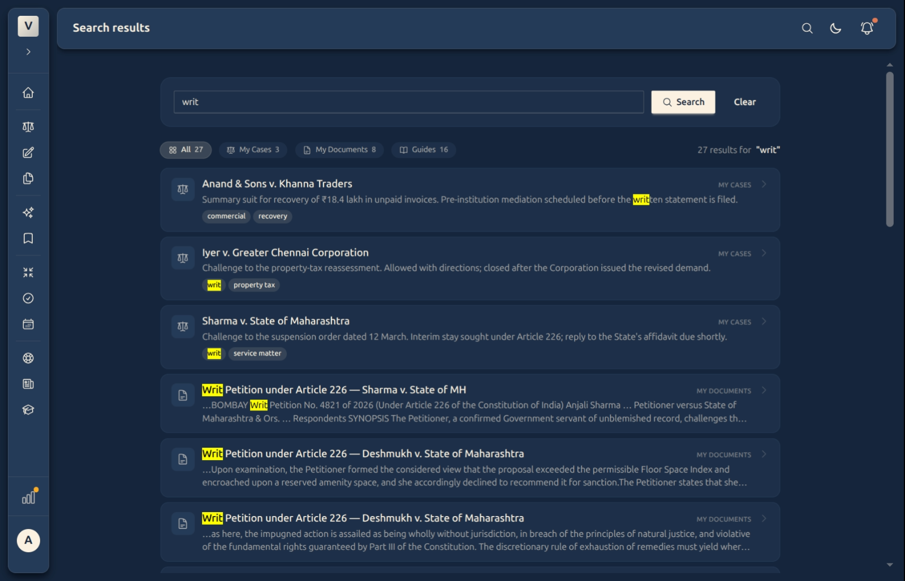This screenshot has height=581, width=905.
Task: Open the bookmark icon in the sidebar
Action: [x=28, y=239]
